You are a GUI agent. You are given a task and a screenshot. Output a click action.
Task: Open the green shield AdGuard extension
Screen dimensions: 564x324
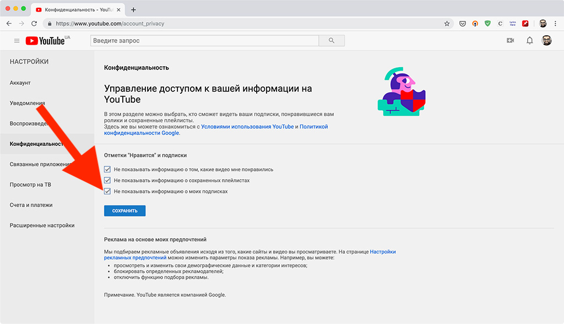pyautogui.click(x=487, y=24)
